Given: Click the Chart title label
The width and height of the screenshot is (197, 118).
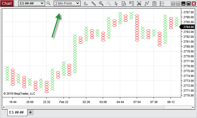Looking at the screenshot, I should 7,3.
